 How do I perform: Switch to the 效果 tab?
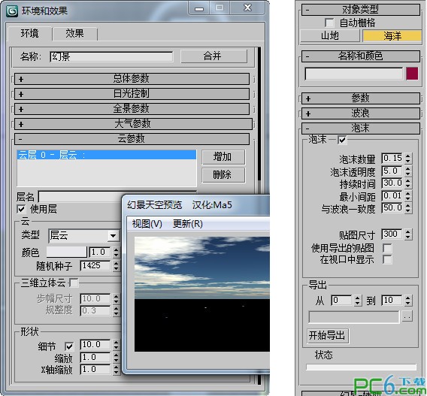(x=74, y=34)
